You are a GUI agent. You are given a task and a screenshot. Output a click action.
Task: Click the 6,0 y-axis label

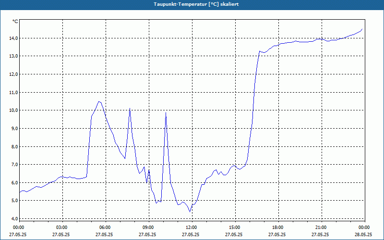coord(14,182)
